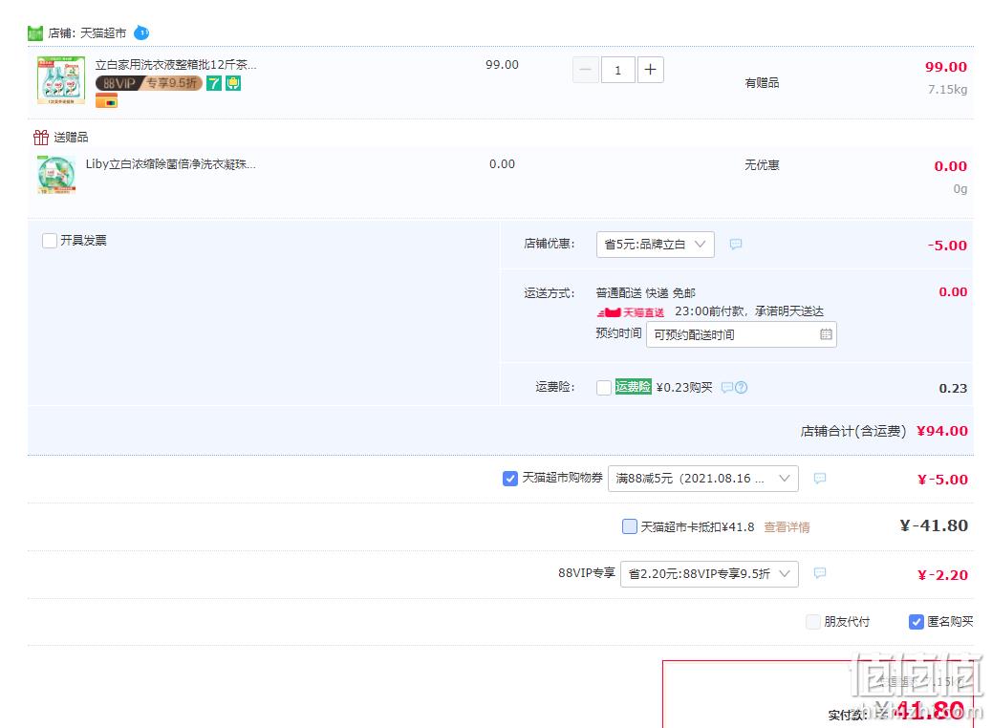The image size is (992, 728).
Task: Uncheck the 天猫超市购物券 coupon checkbox
Action: pyautogui.click(x=510, y=479)
